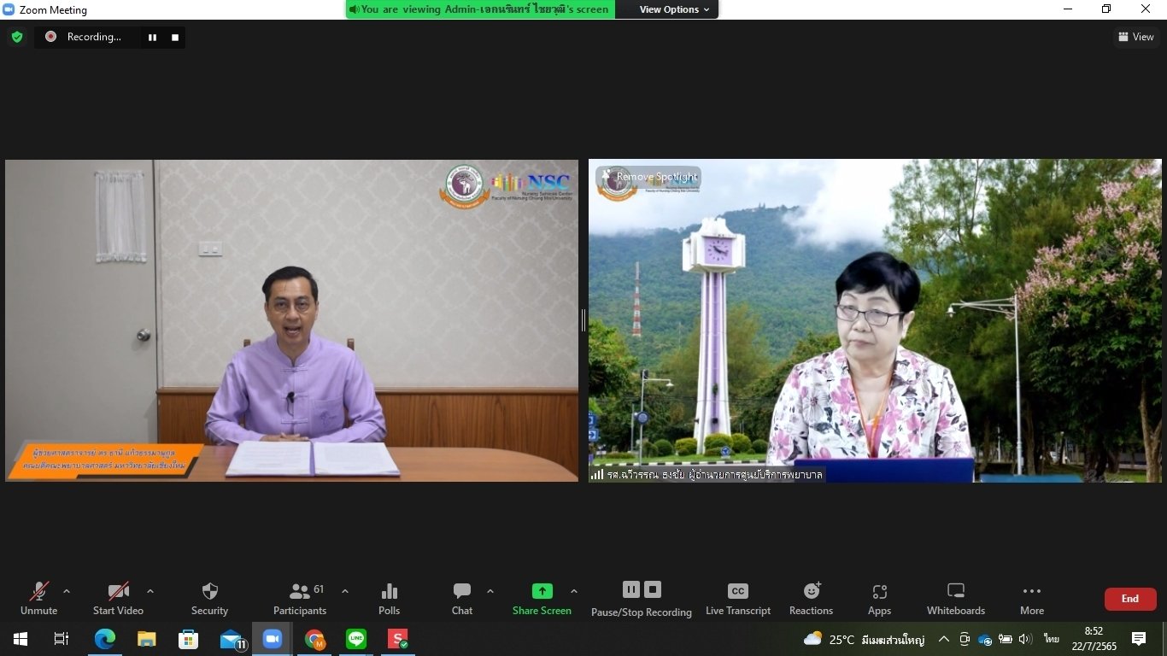The image size is (1167, 656).
Task: Open View Options dropdown
Action: coord(675,9)
